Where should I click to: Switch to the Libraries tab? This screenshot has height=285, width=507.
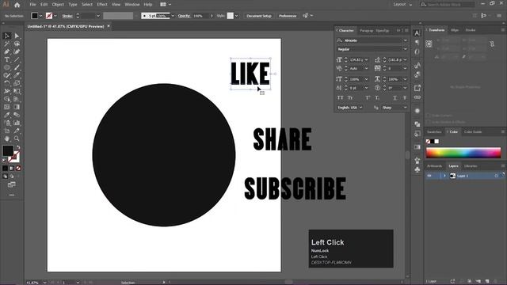471,166
